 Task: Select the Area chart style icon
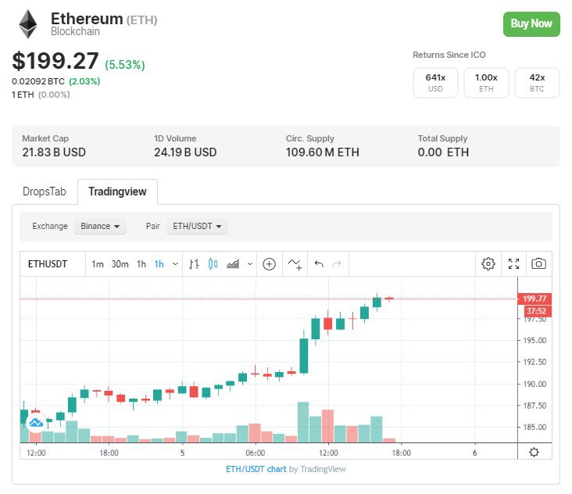[233, 263]
